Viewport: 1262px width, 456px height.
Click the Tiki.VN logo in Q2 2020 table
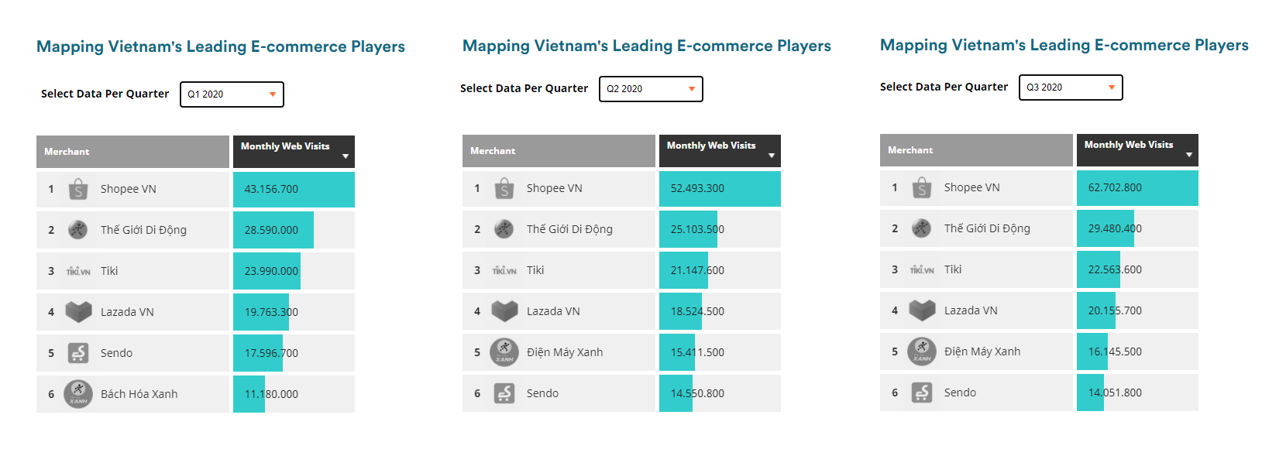coord(504,269)
